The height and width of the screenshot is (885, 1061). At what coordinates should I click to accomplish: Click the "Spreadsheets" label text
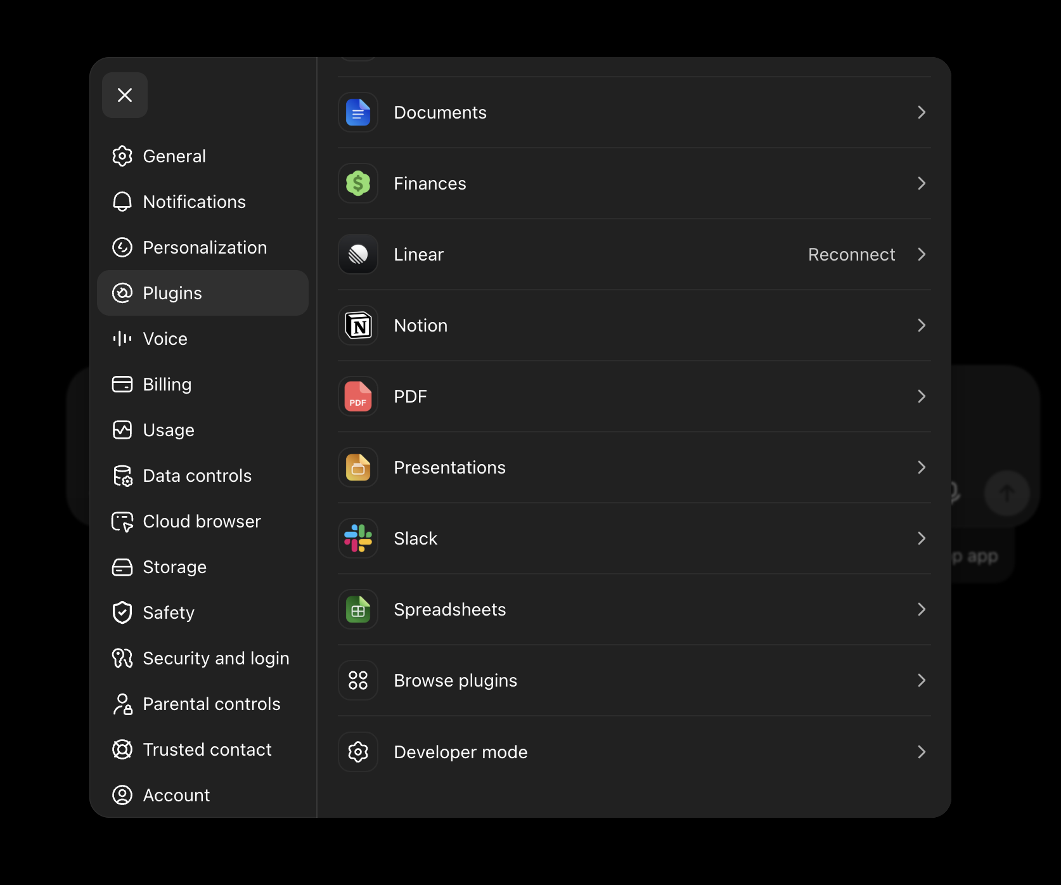click(x=450, y=609)
